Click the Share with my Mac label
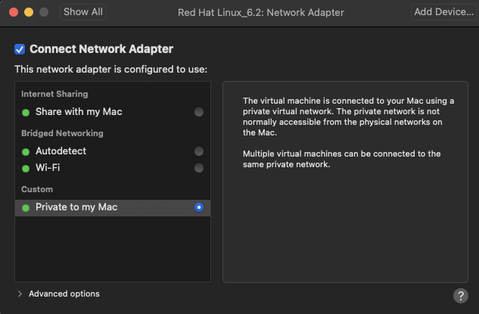 point(79,112)
